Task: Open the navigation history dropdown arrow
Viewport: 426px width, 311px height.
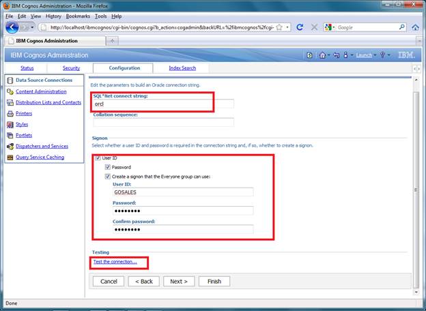Action: 32,27
